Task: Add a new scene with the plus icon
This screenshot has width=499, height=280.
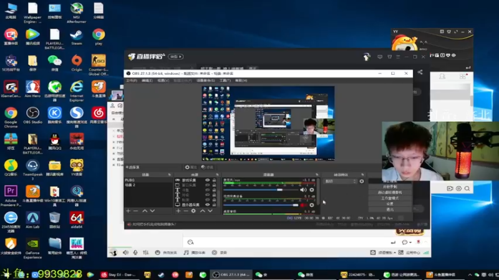Action: 128,211
